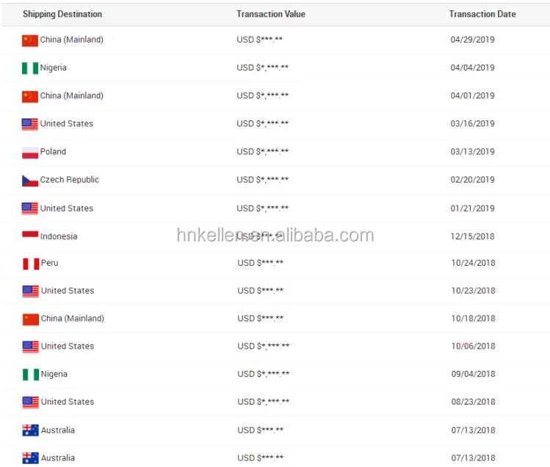
Task: Click the Poland destination text
Action: tap(53, 152)
